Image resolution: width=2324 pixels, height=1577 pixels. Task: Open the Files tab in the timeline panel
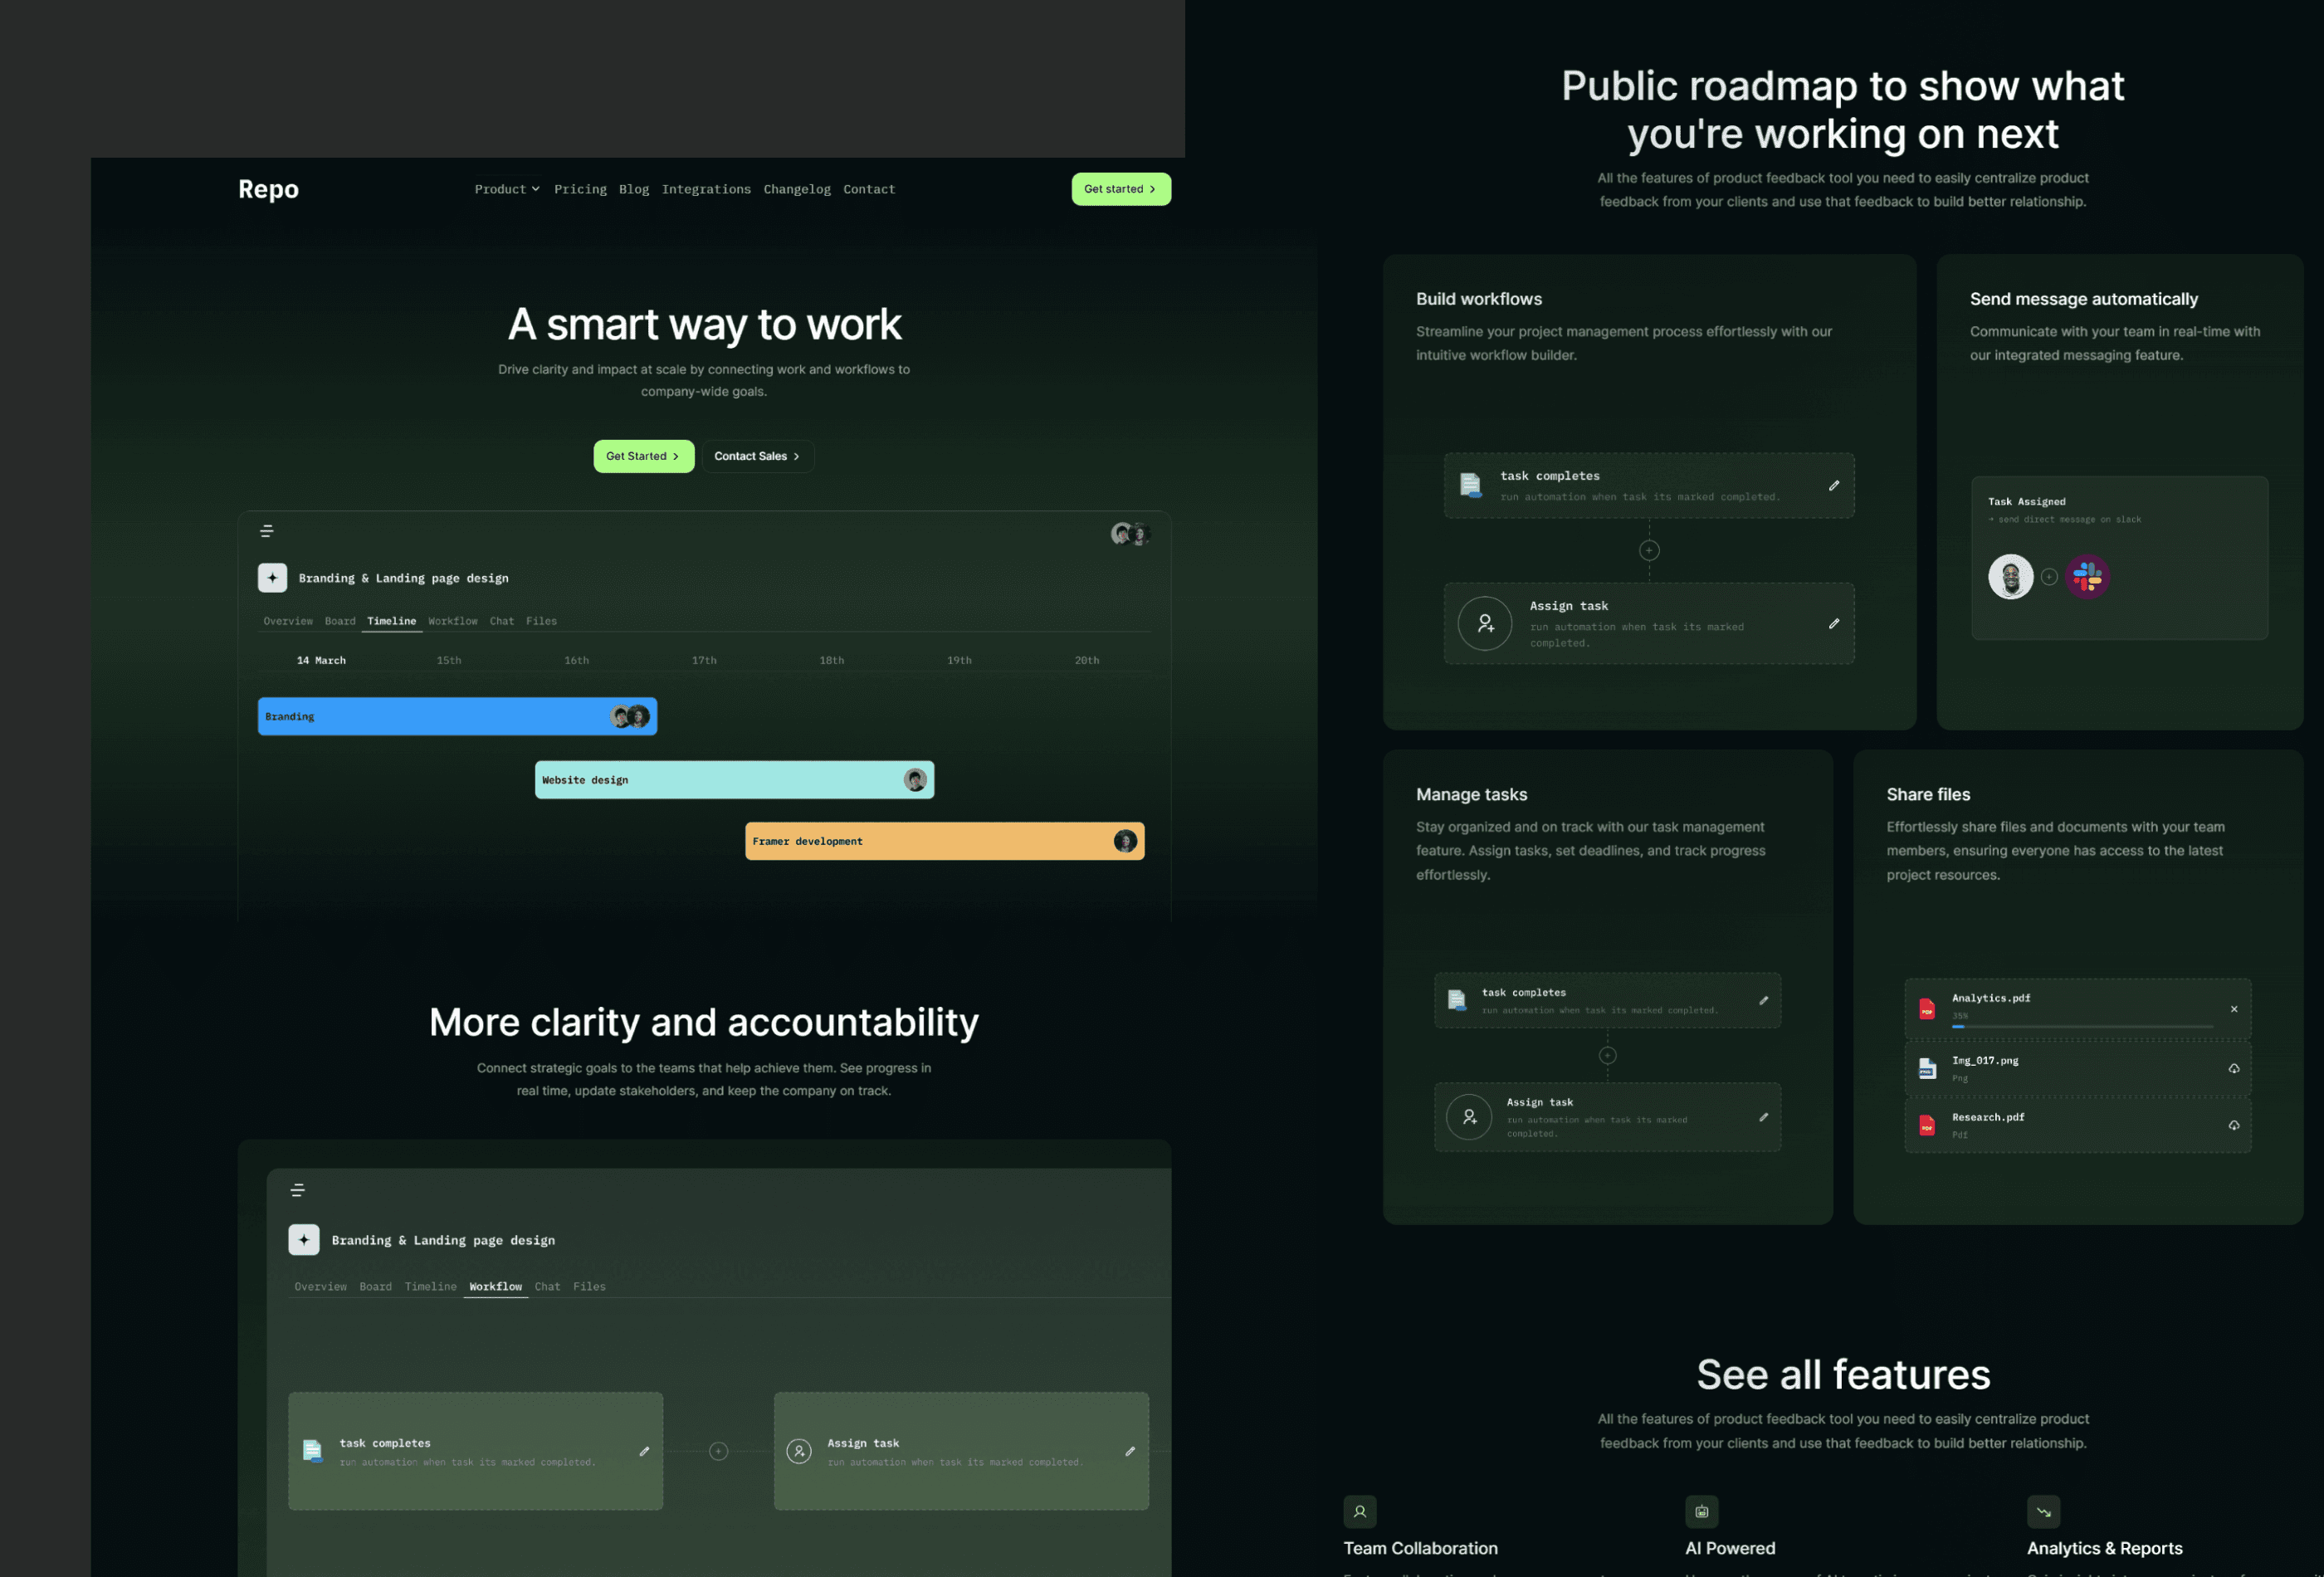point(541,621)
